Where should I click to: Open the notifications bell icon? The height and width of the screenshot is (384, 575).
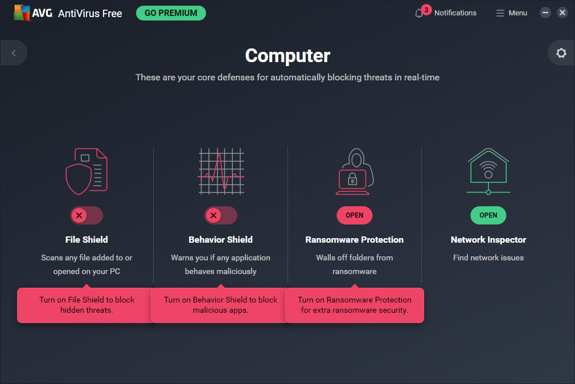(419, 14)
